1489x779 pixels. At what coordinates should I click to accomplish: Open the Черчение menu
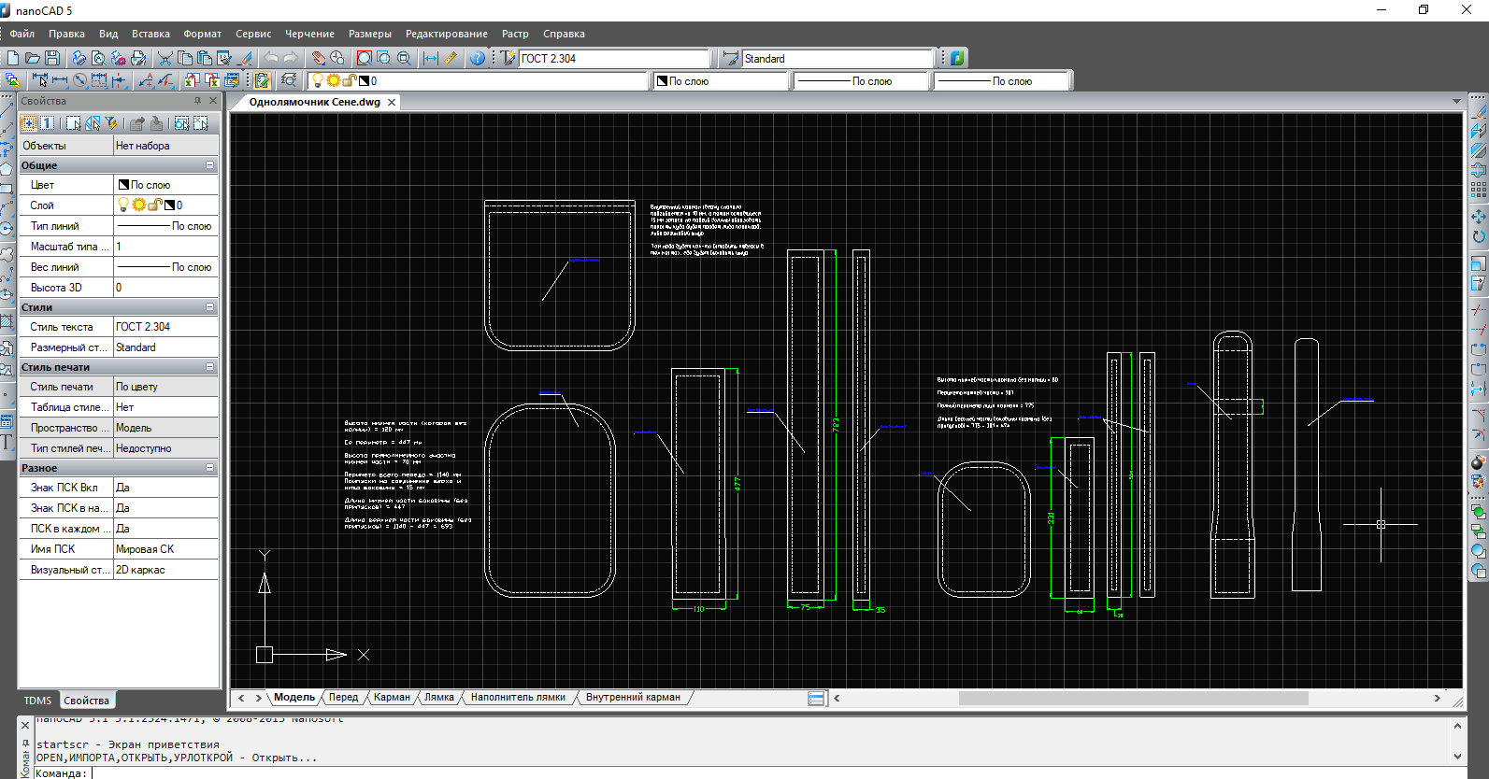click(309, 34)
